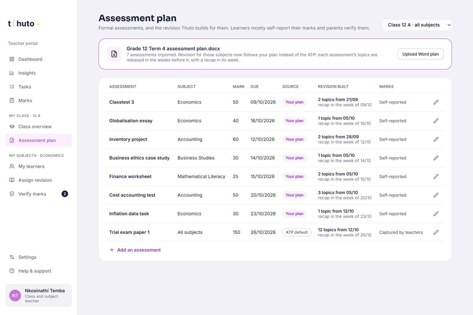Open the Class 12 A all subjects dropdown
The width and height of the screenshot is (473, 315).
point(417,25)
